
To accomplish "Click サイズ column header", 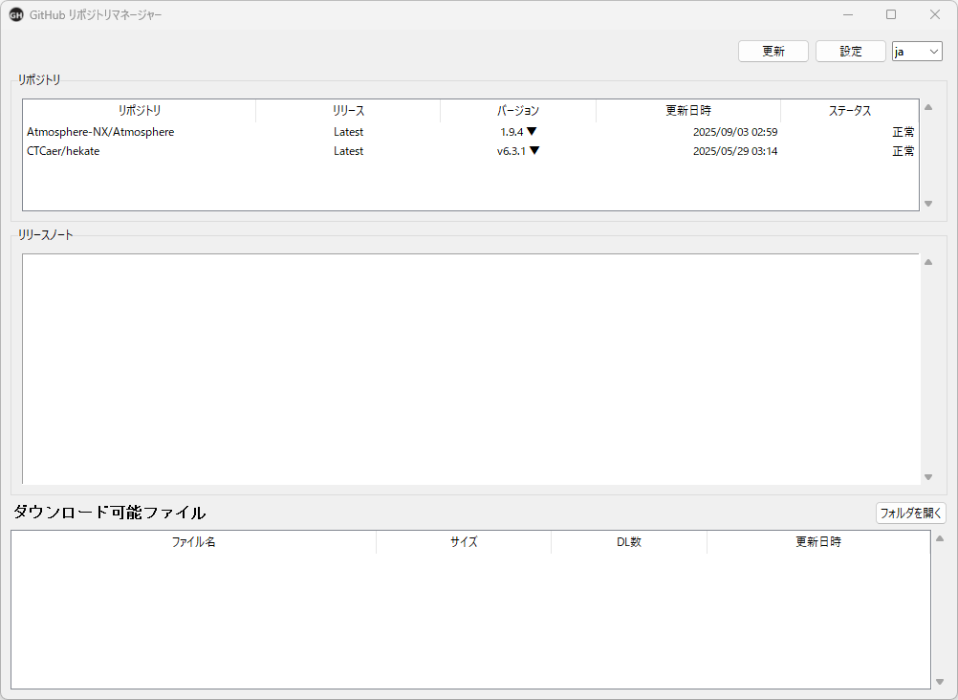I will coord(464,542).
